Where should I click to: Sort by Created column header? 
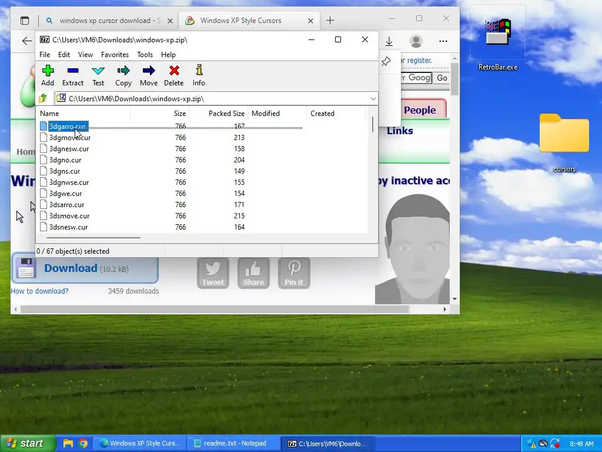tap(336, 114)
